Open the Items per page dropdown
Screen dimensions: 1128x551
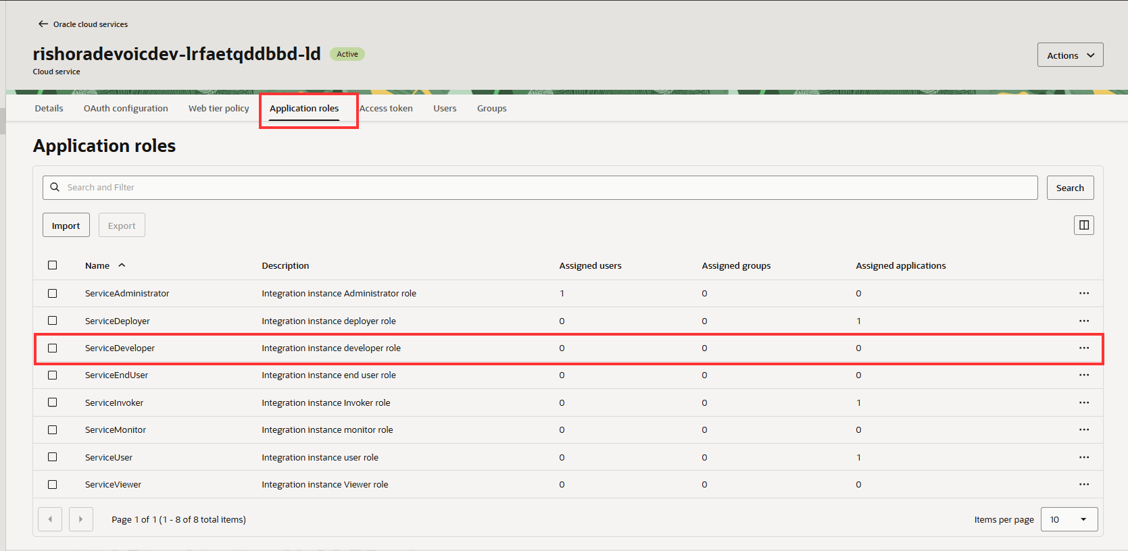[1069, 519]
